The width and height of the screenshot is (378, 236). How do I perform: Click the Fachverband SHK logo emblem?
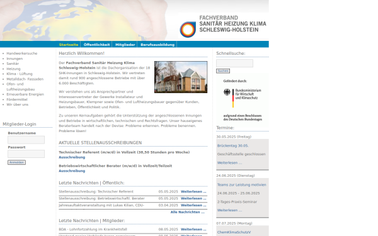pyautogui.click(x=188, y=30)
